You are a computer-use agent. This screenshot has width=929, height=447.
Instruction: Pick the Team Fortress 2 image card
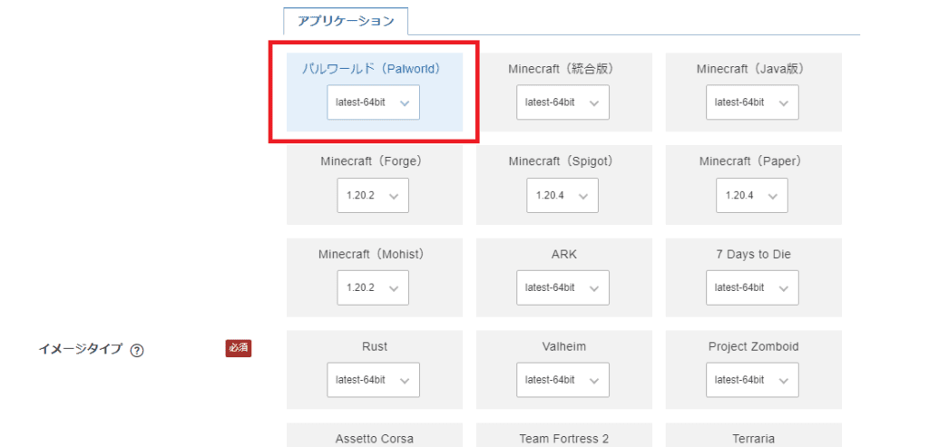(x=564, y=435)
